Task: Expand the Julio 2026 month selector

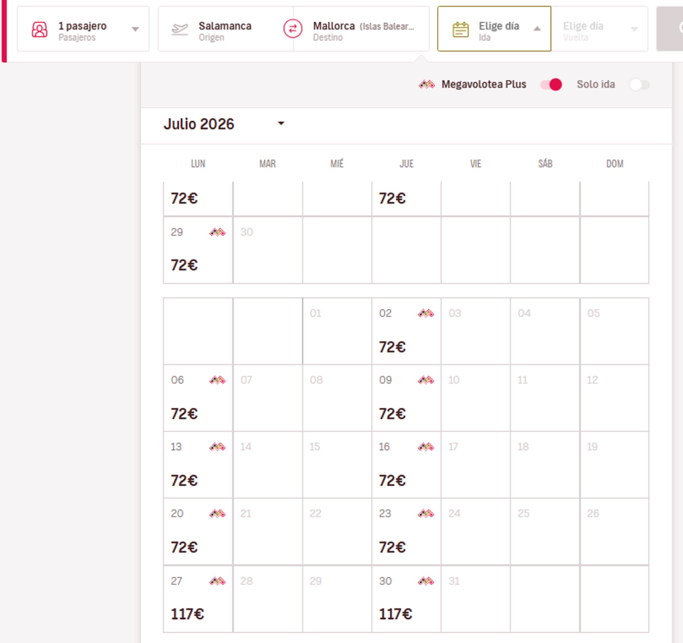Action: [x=281, y=123]
